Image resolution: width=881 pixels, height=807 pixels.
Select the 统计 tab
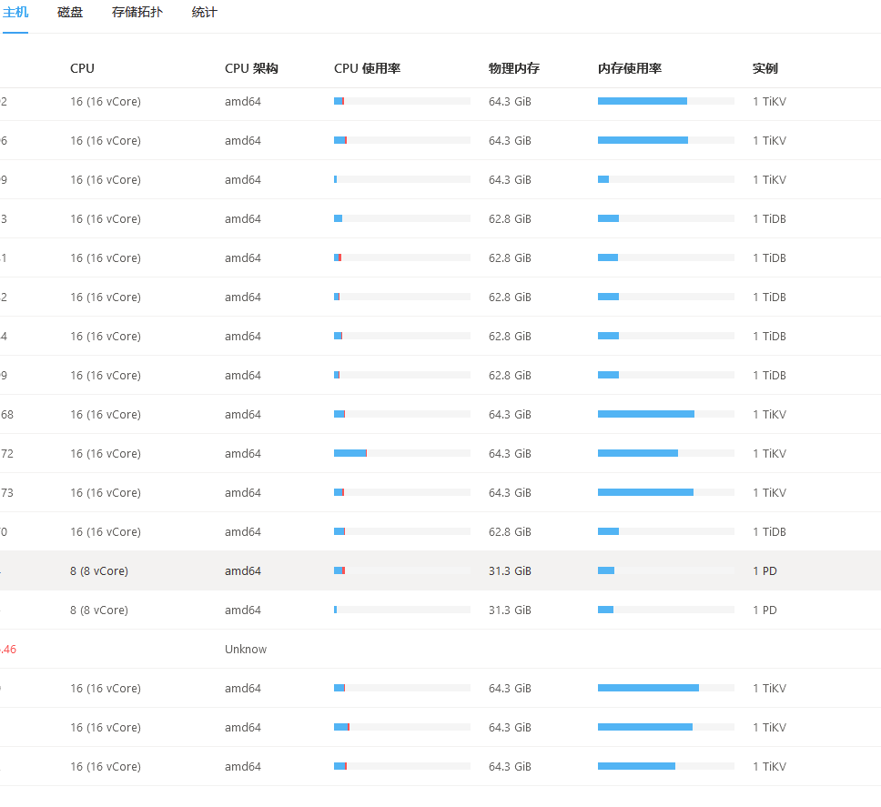click(x=205, y=13)
